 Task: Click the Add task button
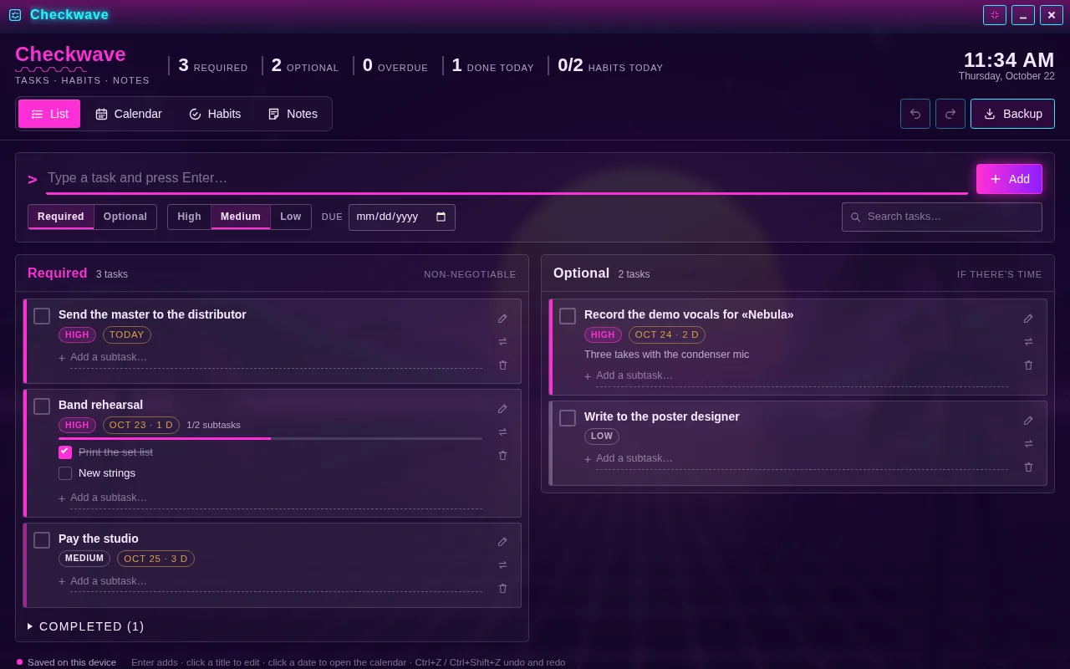[x=1009, y=179]
